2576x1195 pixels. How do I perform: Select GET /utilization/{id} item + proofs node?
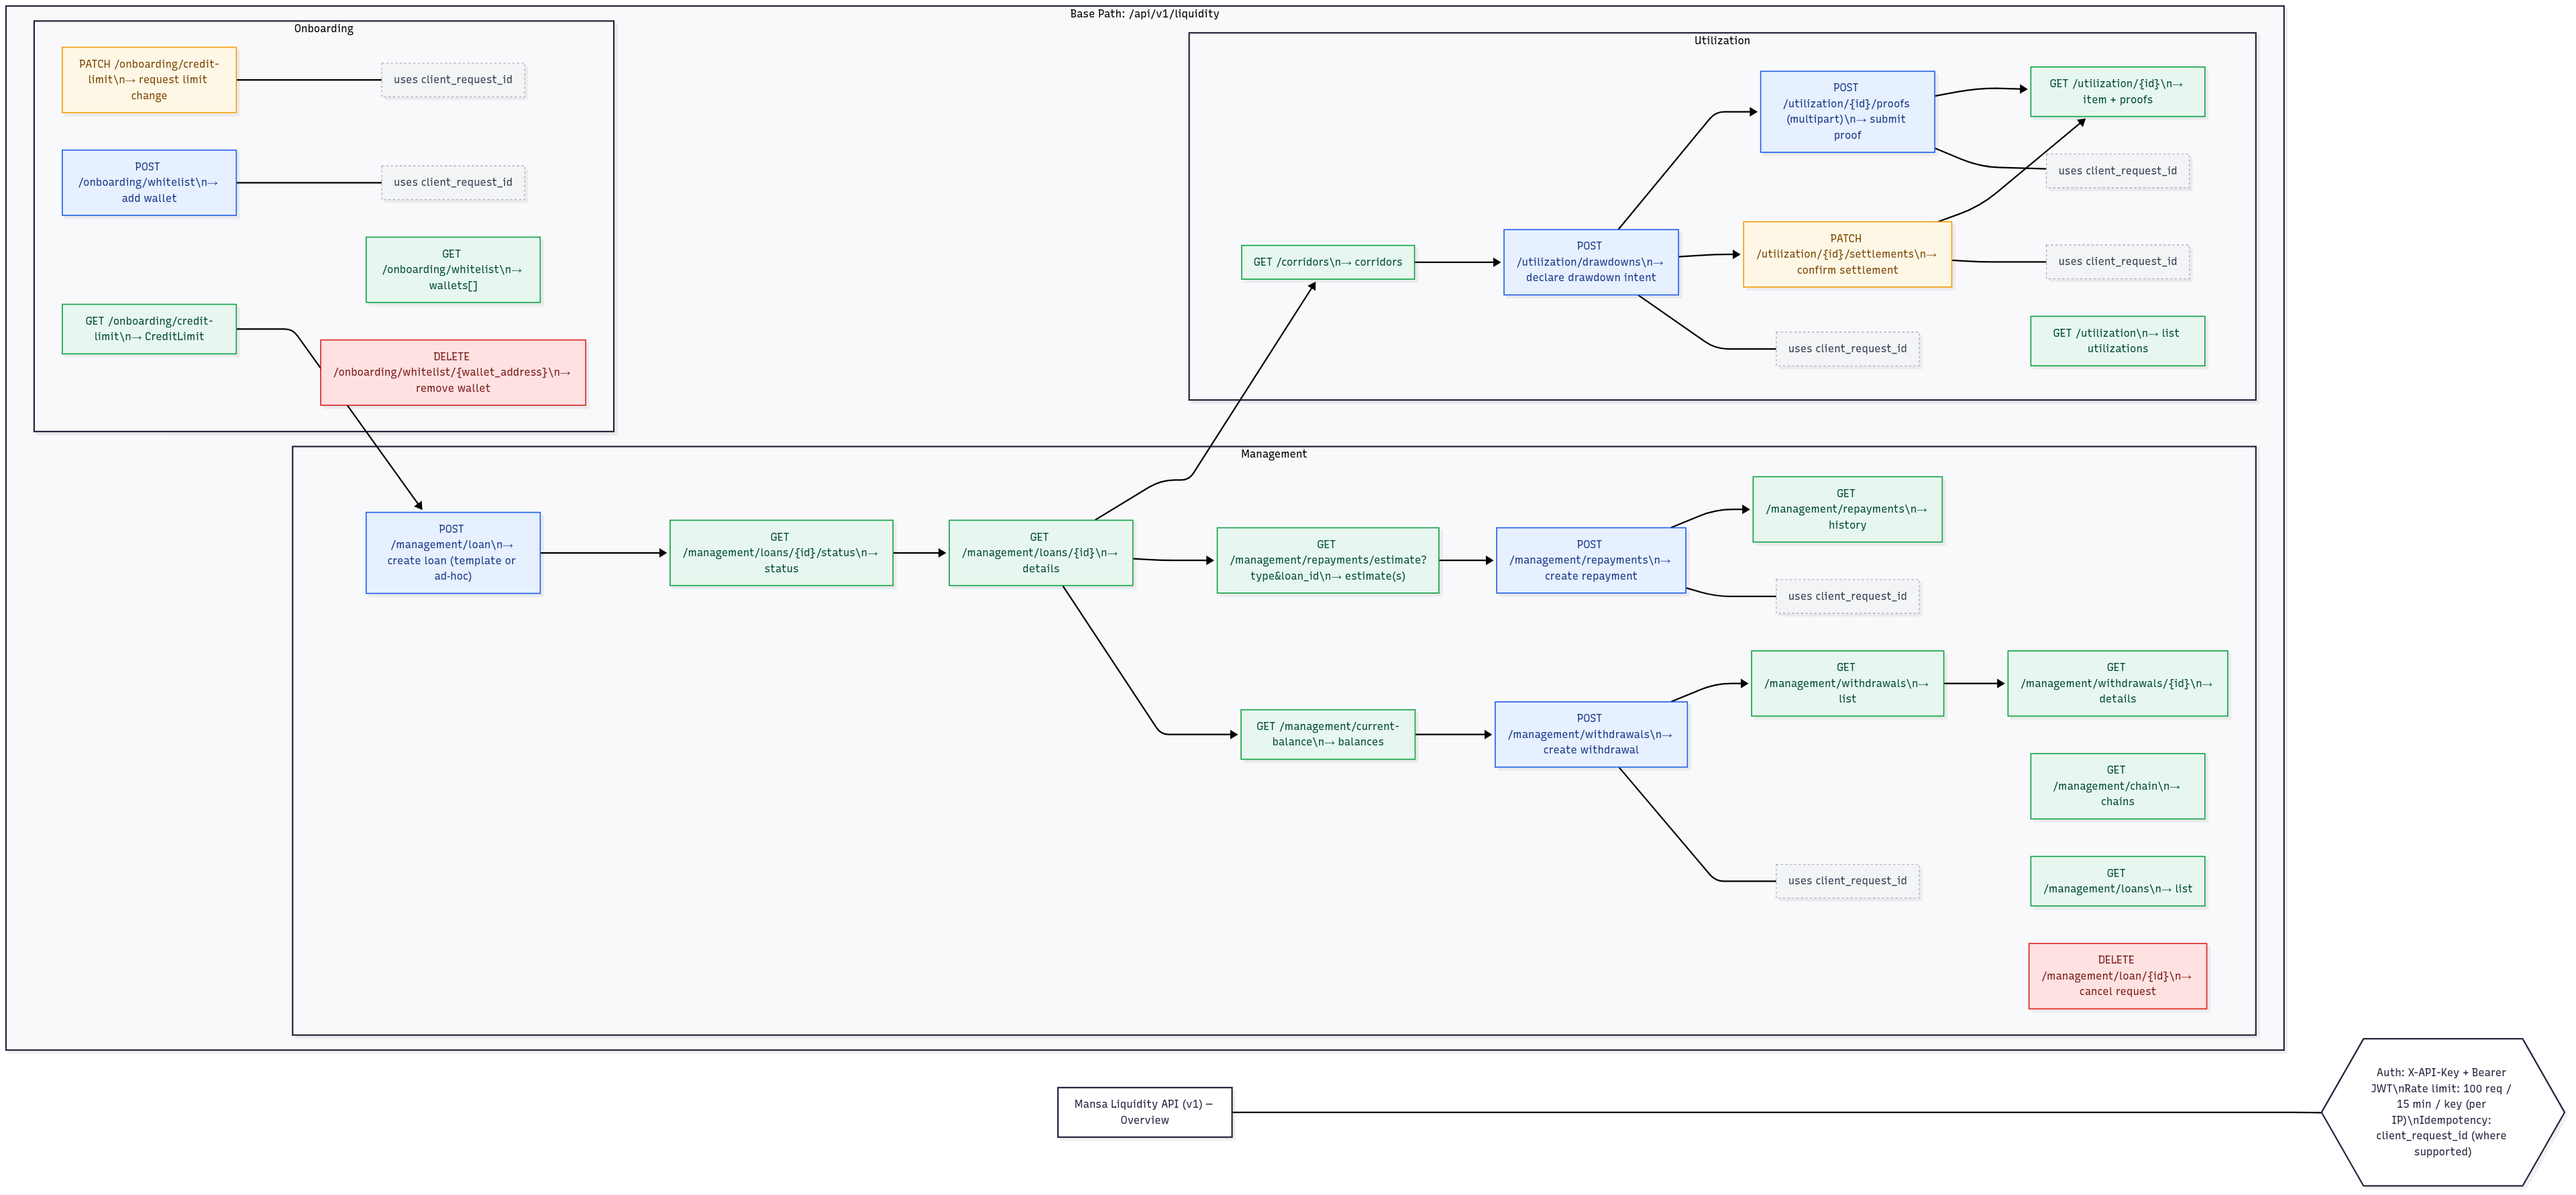click(2117, 92)
